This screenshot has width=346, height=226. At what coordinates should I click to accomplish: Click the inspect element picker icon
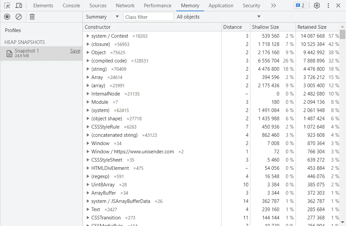[7, 6]
